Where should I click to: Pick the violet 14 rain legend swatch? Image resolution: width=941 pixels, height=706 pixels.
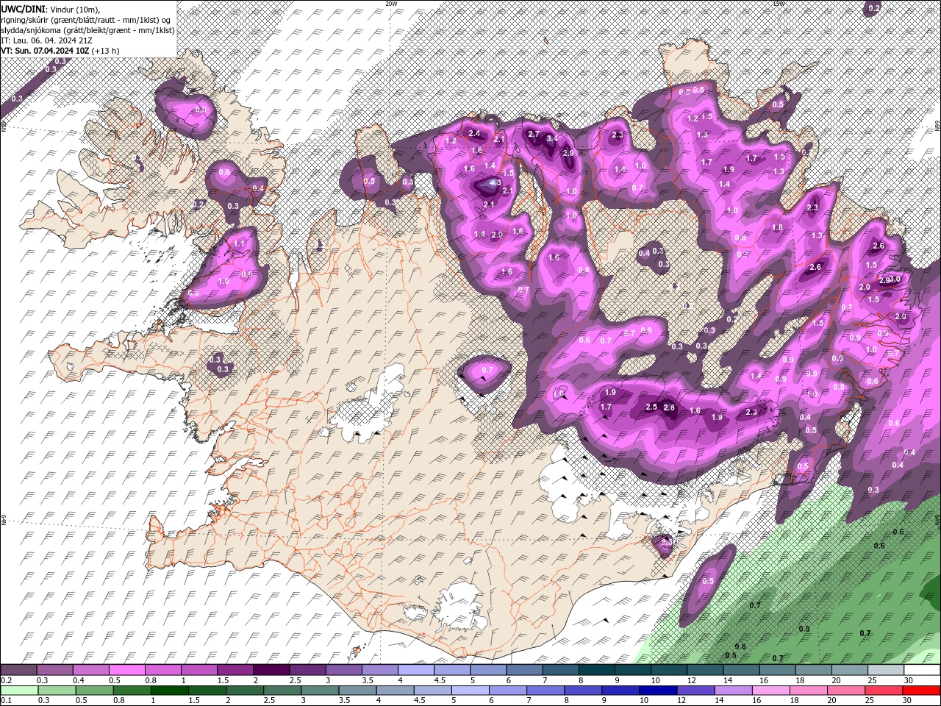tap(734, 690)
